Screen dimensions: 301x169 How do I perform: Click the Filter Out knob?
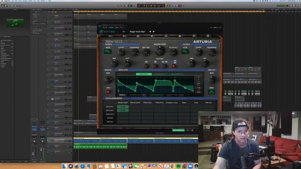(174, 53)
